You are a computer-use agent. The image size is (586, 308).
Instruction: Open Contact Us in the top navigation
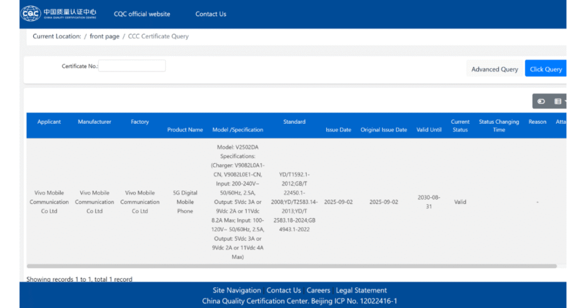(211, 14)
